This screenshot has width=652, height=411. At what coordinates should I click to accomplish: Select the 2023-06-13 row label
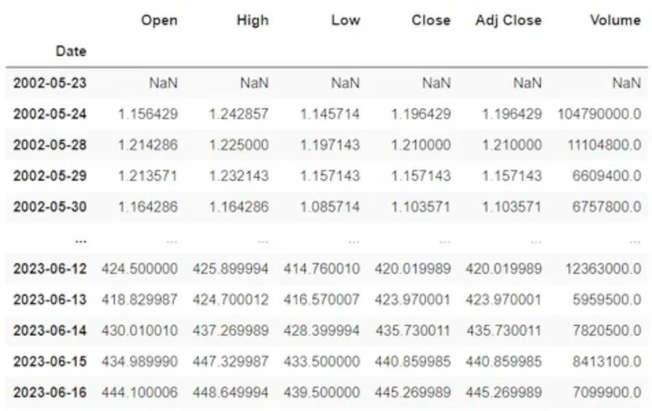tap(50, 299)
